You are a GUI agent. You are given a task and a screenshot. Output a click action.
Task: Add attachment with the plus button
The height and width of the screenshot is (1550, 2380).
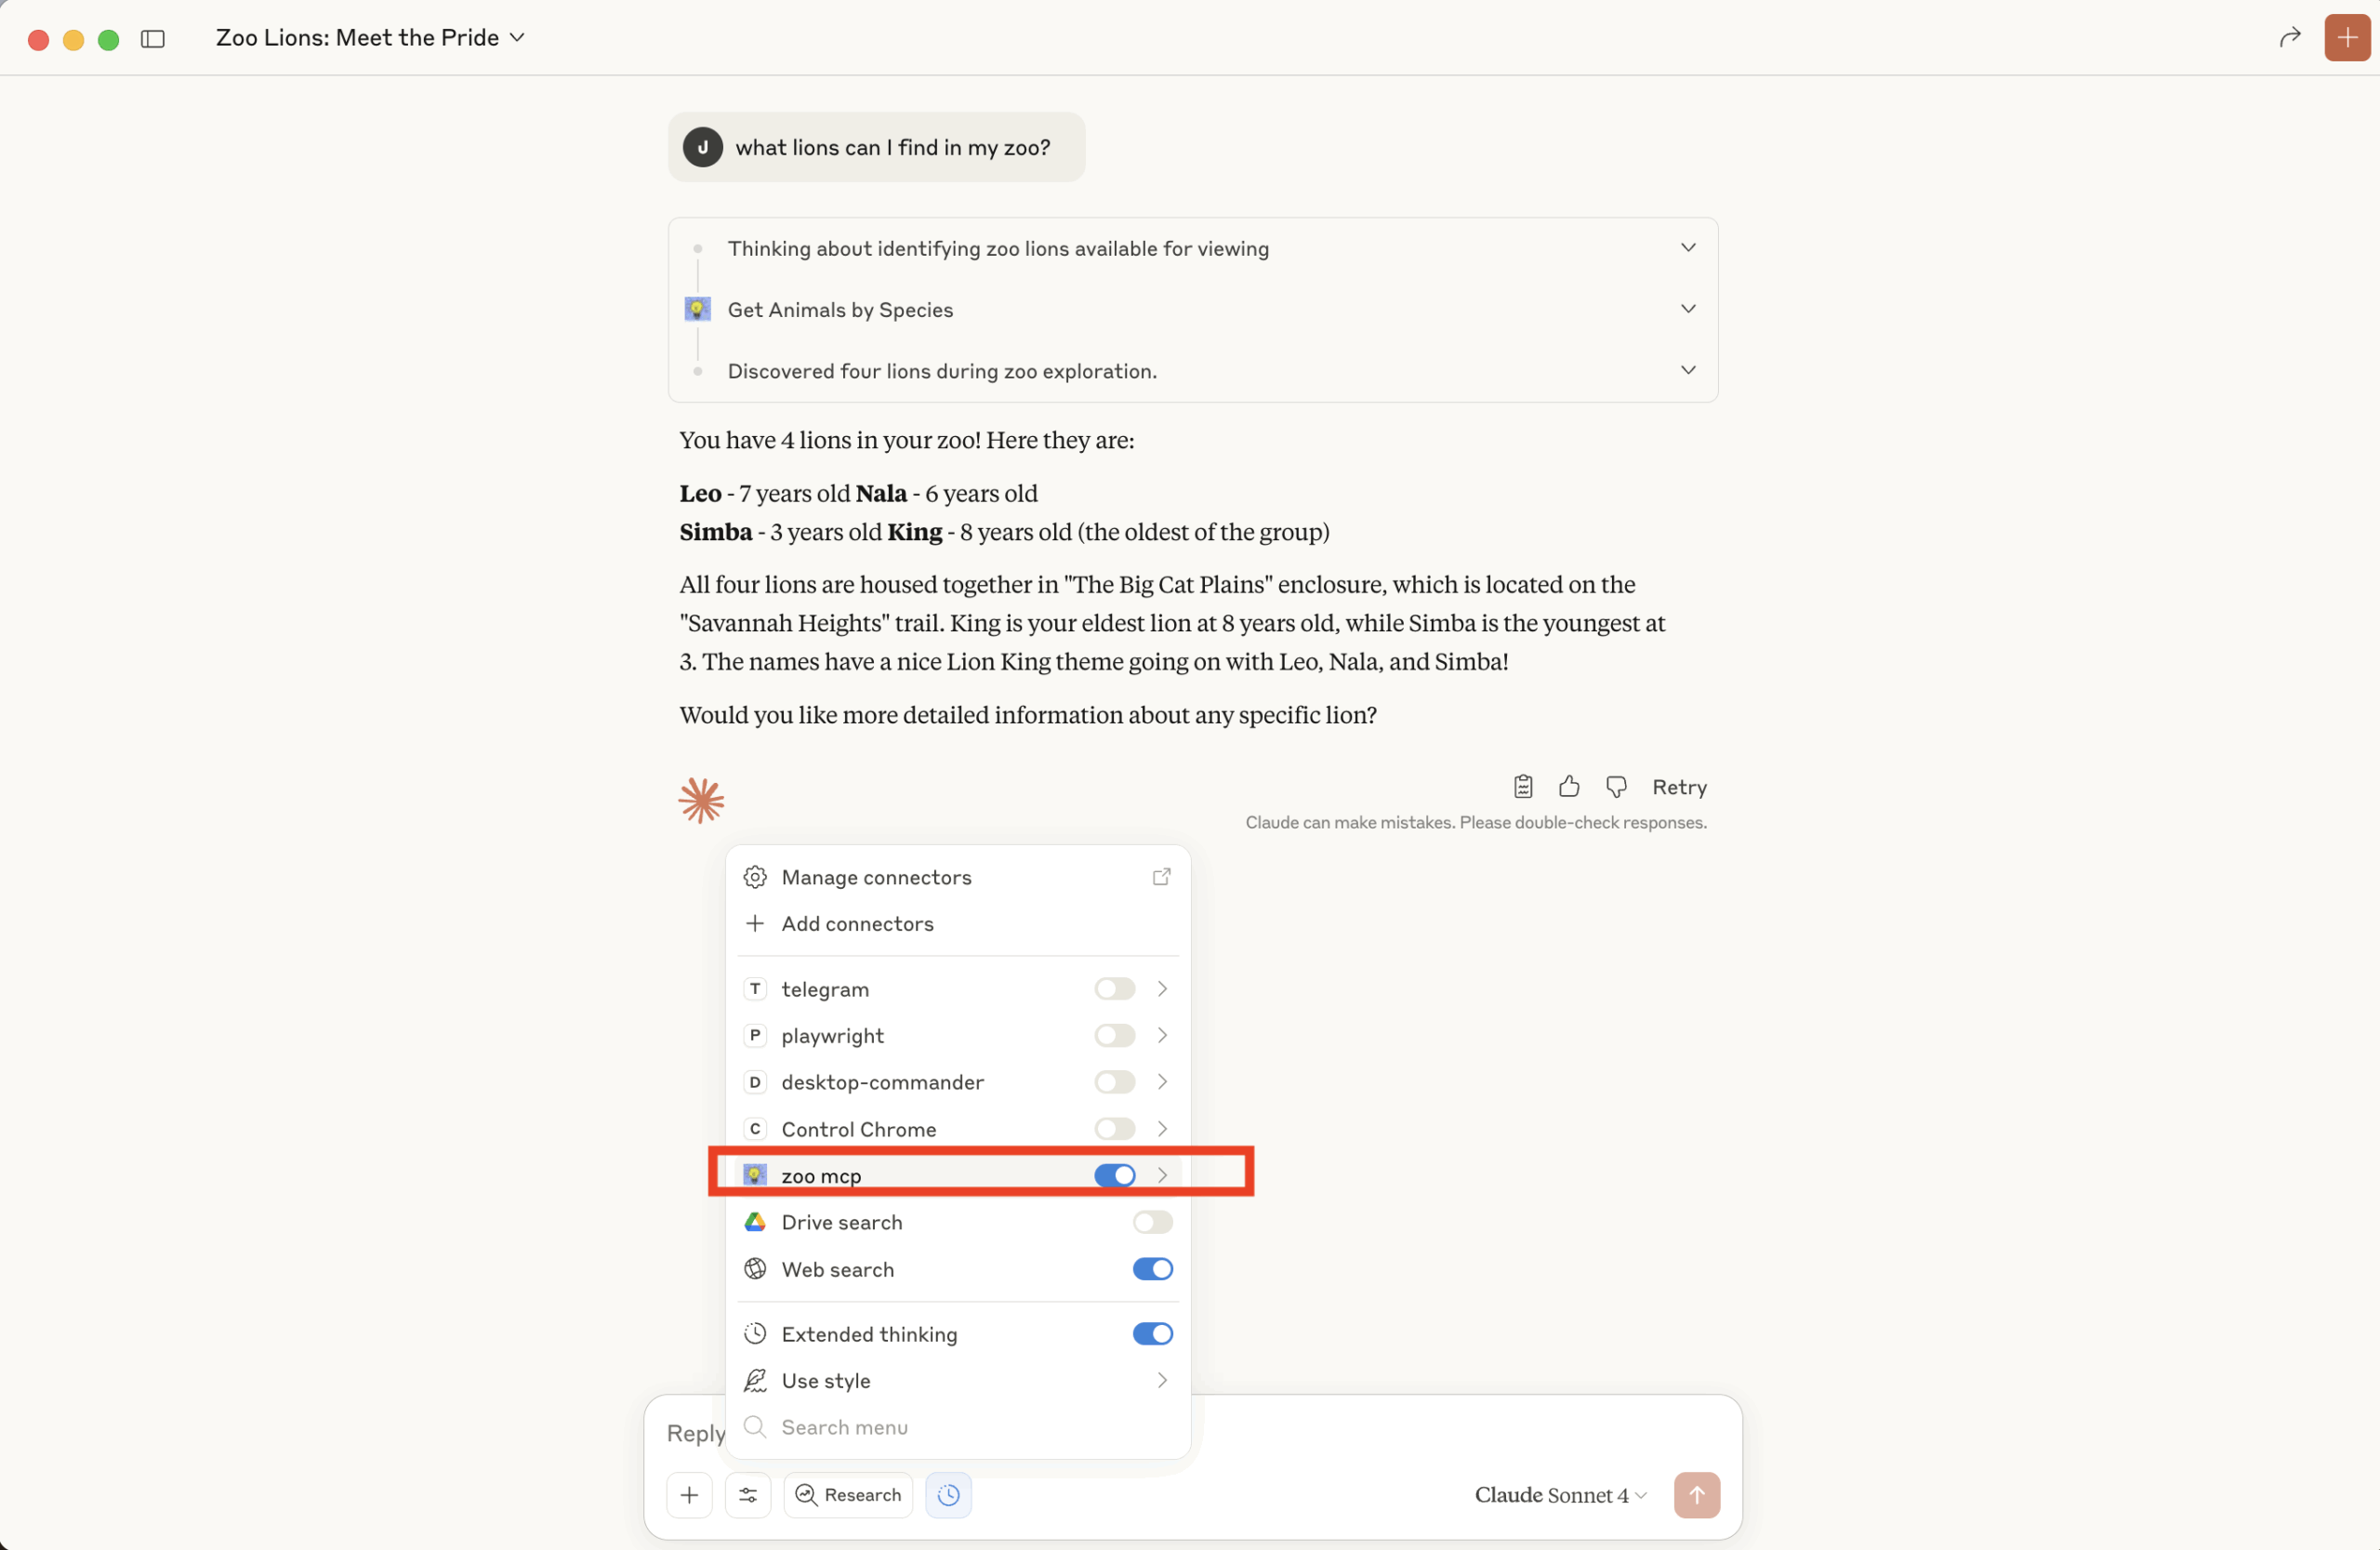point(689,1495)
